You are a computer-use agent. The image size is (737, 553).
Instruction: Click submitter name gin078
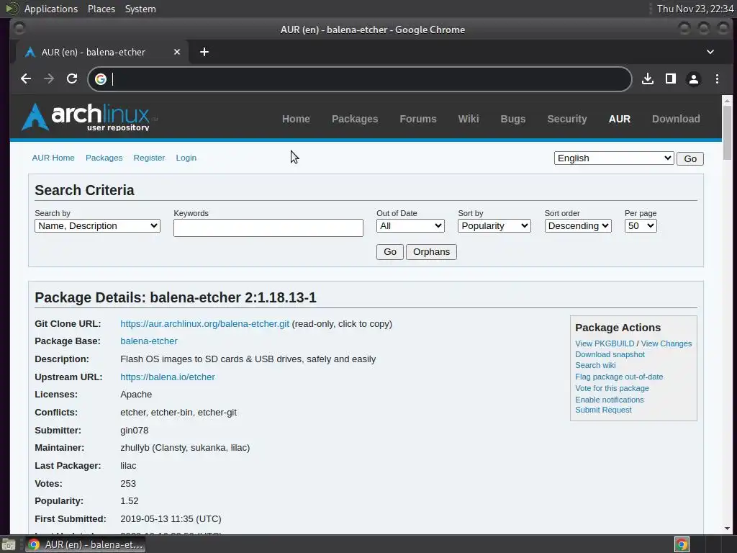point(134,431)
